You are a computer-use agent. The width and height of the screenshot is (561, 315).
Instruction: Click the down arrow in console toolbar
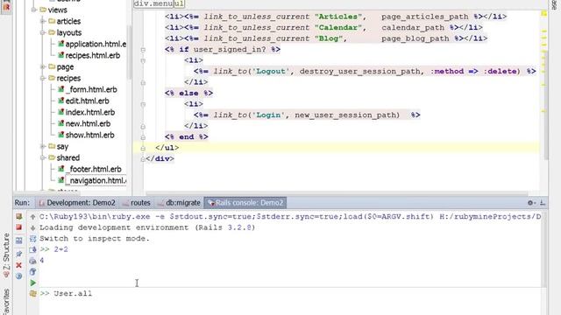click(x=32, y=227)
